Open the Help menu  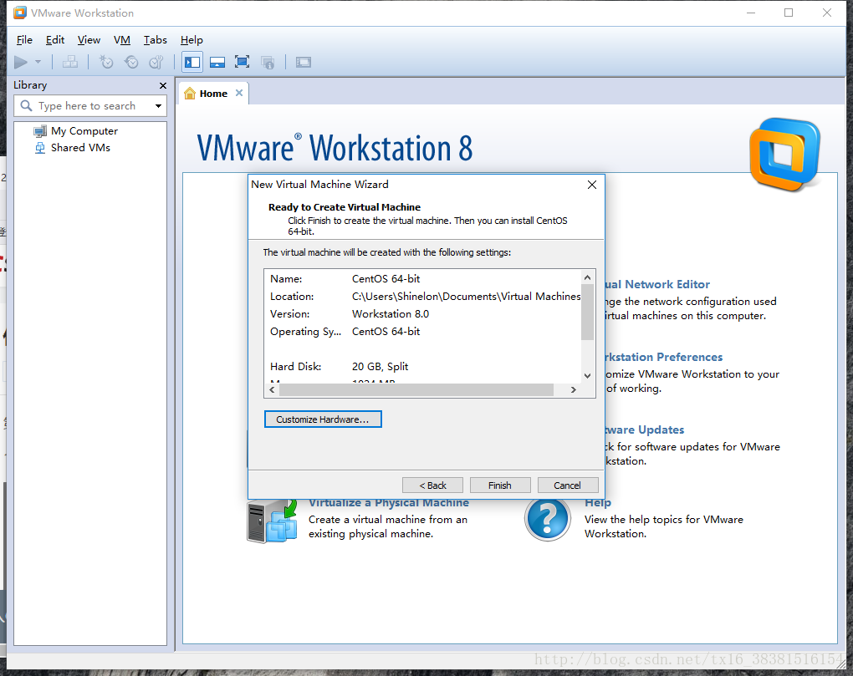(x=192, y=39)
